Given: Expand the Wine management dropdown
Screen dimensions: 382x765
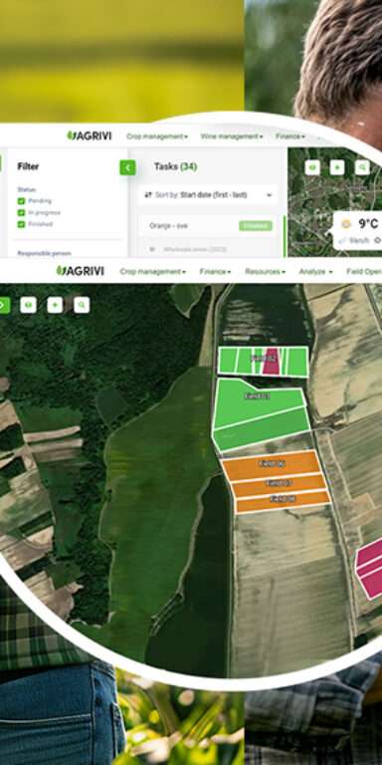Looking at the screenshot, I should point(232,136).
